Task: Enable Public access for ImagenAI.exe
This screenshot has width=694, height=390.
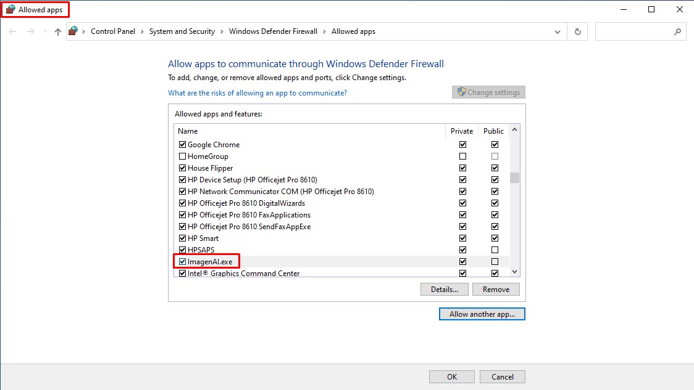Action: point(495,261)
